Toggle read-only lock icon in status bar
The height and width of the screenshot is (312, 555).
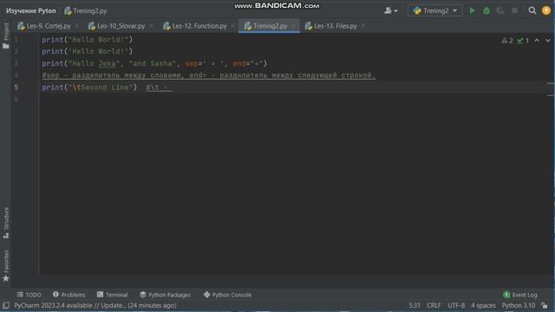click(545, 305)
